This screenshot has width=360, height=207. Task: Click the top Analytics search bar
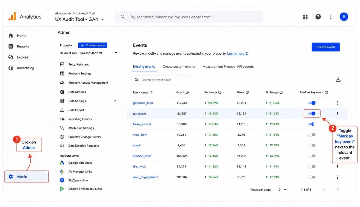[189, 17]
